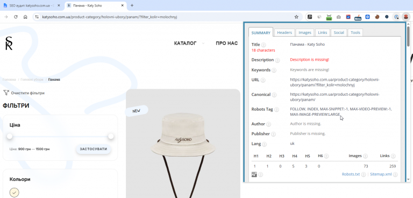This screenshot has height=198, width=413.
Task: Click the SEO Meta magnifier extension icon
Action: pos(396,17)
